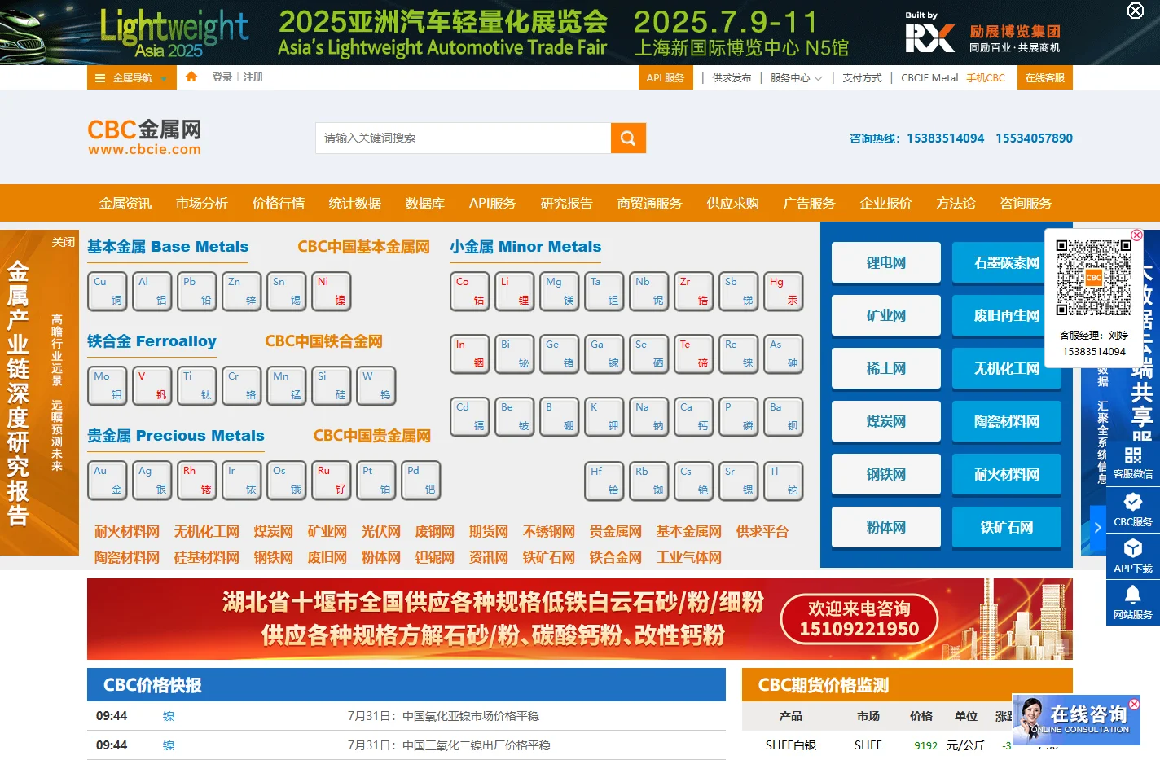Open the 供求平台 link

762,531
